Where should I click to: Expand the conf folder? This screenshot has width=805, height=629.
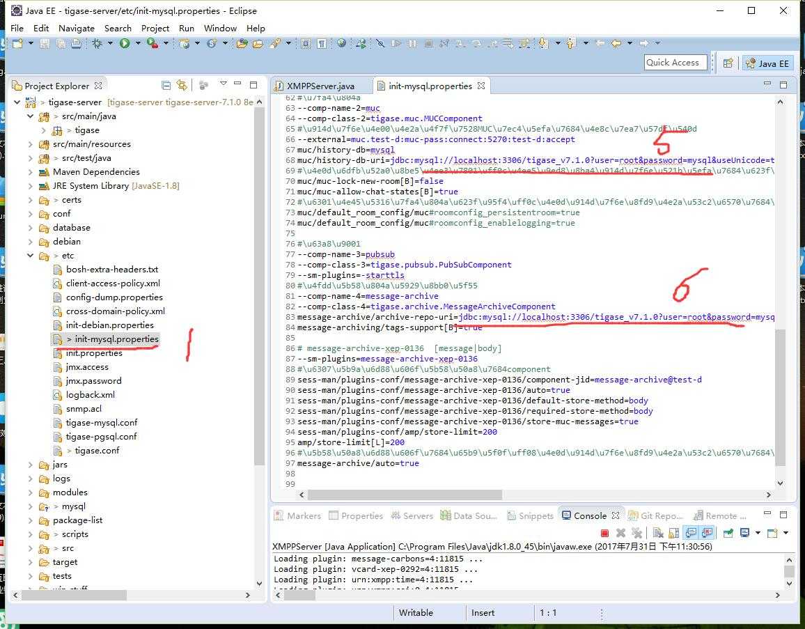tap(30, 214)
